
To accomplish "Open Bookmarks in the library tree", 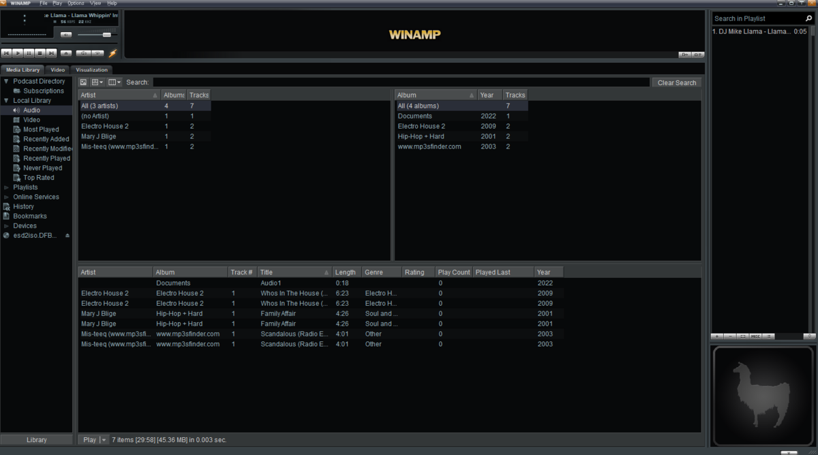I will (x=30, y=216).
